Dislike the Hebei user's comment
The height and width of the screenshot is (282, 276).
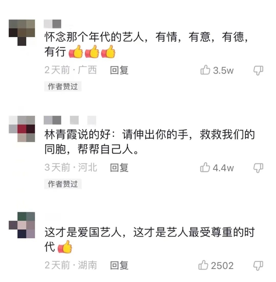(259, 168)
